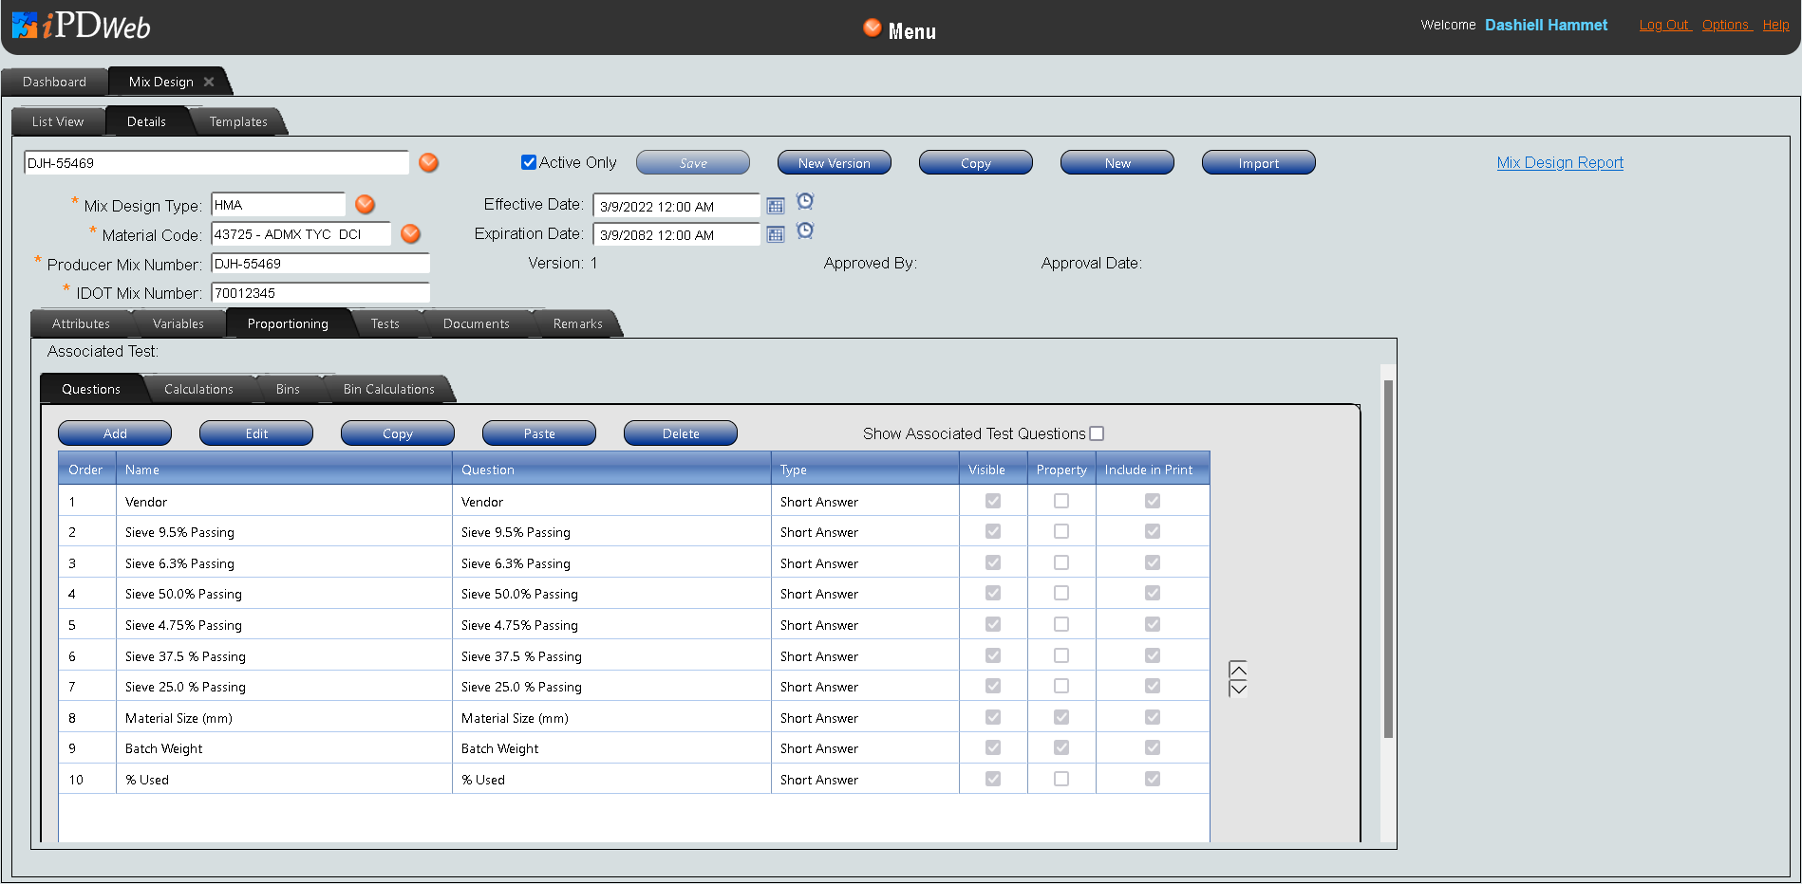The height and width of the screenshot is (884, 1802).
Task: Click the iPDWeb logo icon
Action: 25,26
